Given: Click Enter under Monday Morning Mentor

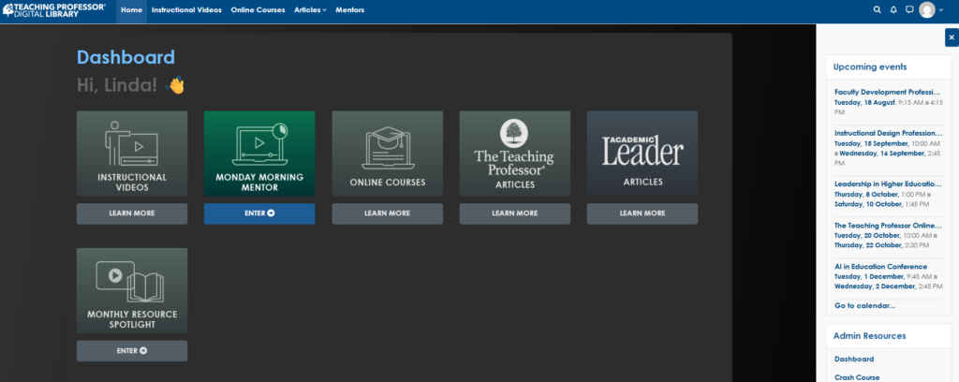Looking at the screenshot, I should click(259, 213).
